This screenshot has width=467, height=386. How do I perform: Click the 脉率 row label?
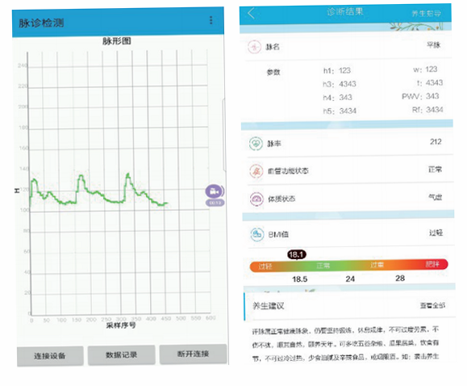click(x=274, y=144)
